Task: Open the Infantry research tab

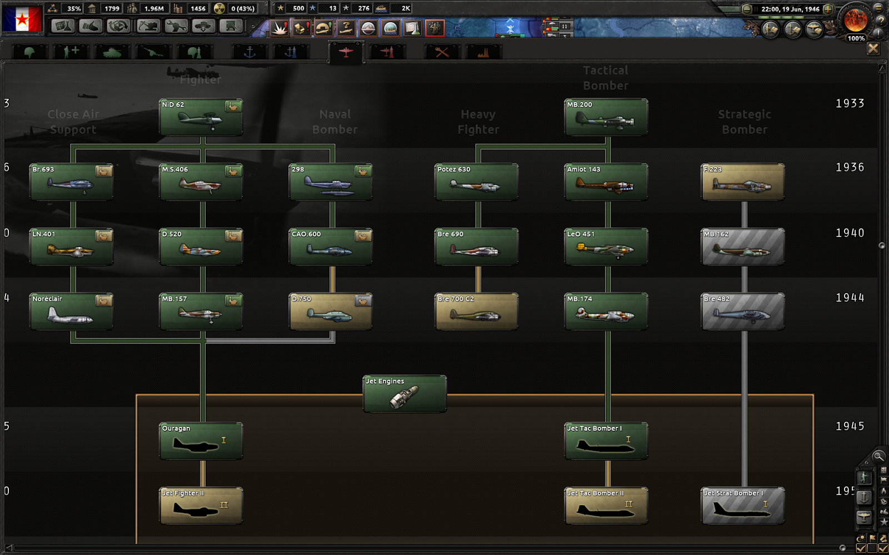Action: 29,52
